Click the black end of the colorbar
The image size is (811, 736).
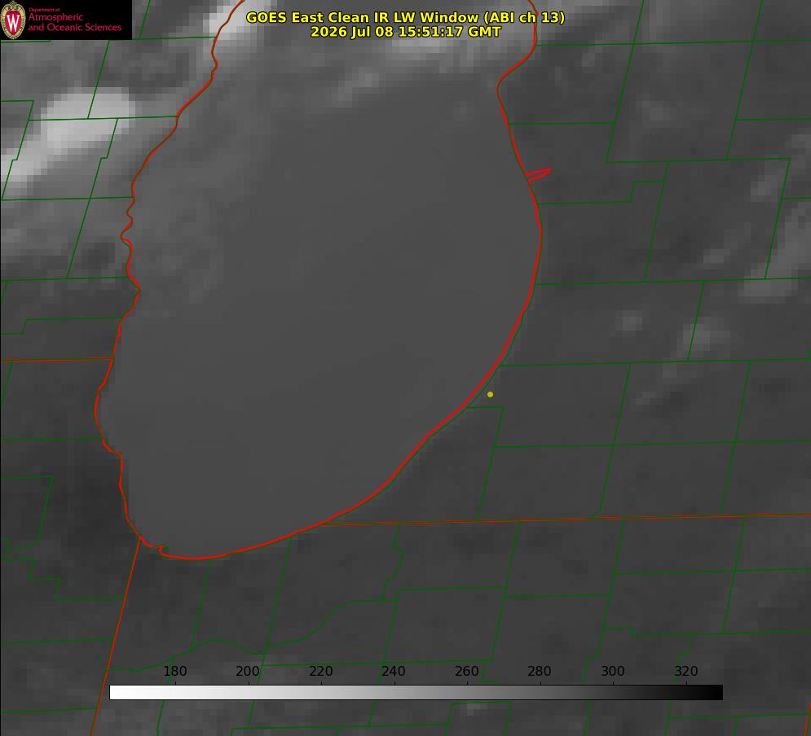[x=714, y=693]
